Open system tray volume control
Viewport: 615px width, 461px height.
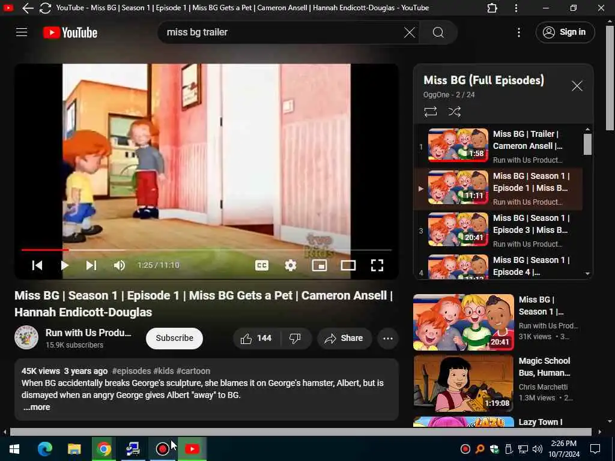point(538,449)
